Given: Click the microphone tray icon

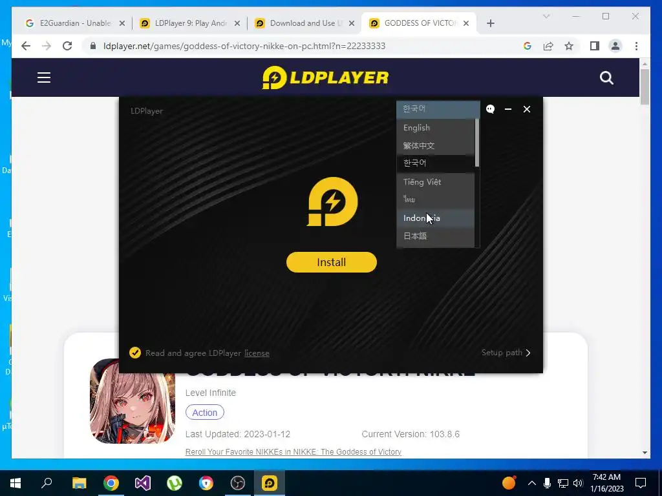Looking at the screenshot, I should click(547, 483).
